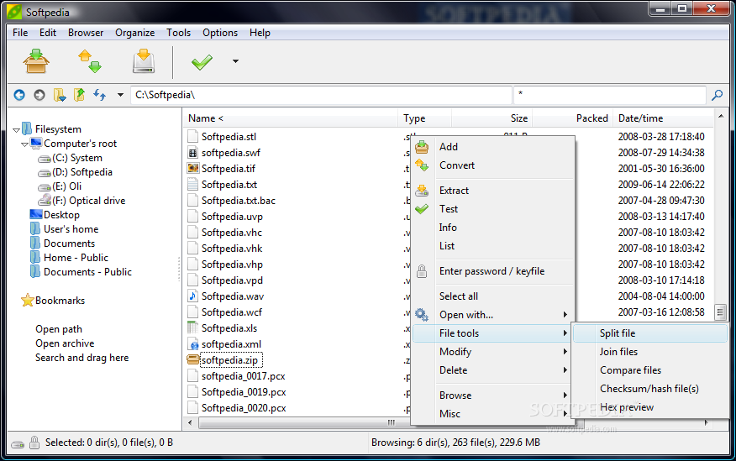Click the status bar padlock icon

(x=34, y=443)
